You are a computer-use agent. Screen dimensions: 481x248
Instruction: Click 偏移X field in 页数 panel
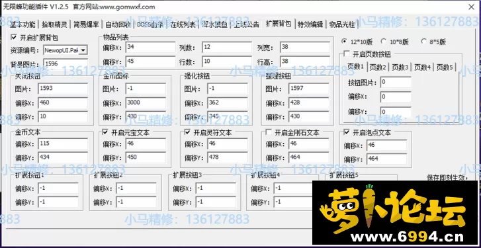pyautogui.click(x=396, y=97)
